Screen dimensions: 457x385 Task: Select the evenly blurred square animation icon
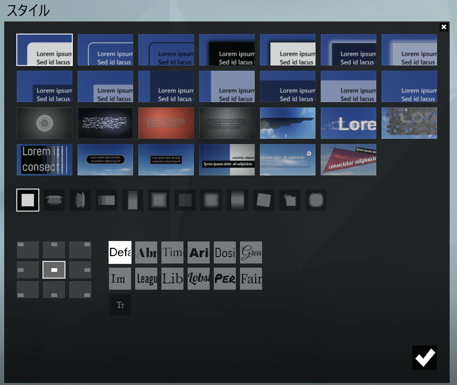(x=211, y=200)
